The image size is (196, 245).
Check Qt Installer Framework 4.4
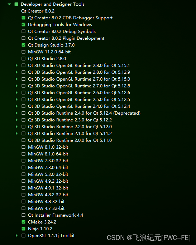(x=23, y=215)
